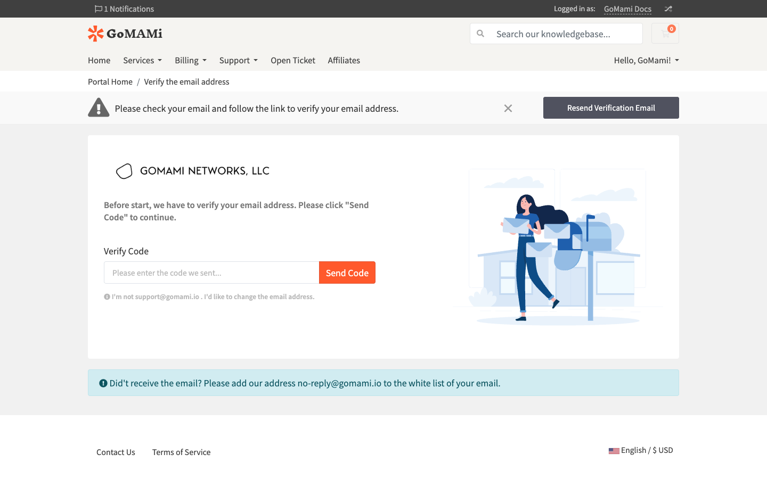Click the Verify the email address breadcrumb
Image resolution: width=767 pixels, height=479 pixels.
186,81
